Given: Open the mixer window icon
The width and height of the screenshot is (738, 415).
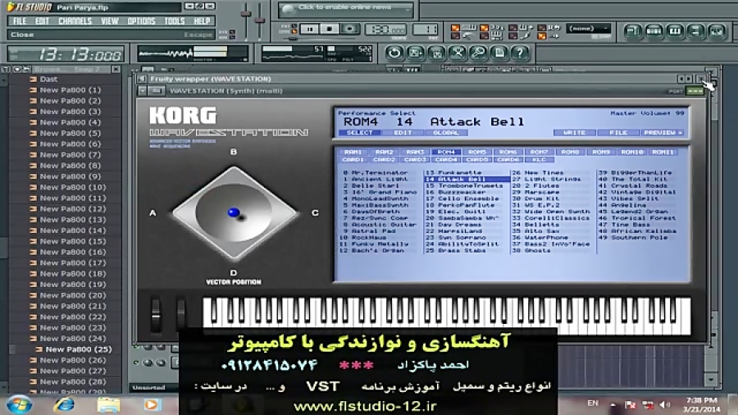Looking at the screenshot, I should [717, 31].
